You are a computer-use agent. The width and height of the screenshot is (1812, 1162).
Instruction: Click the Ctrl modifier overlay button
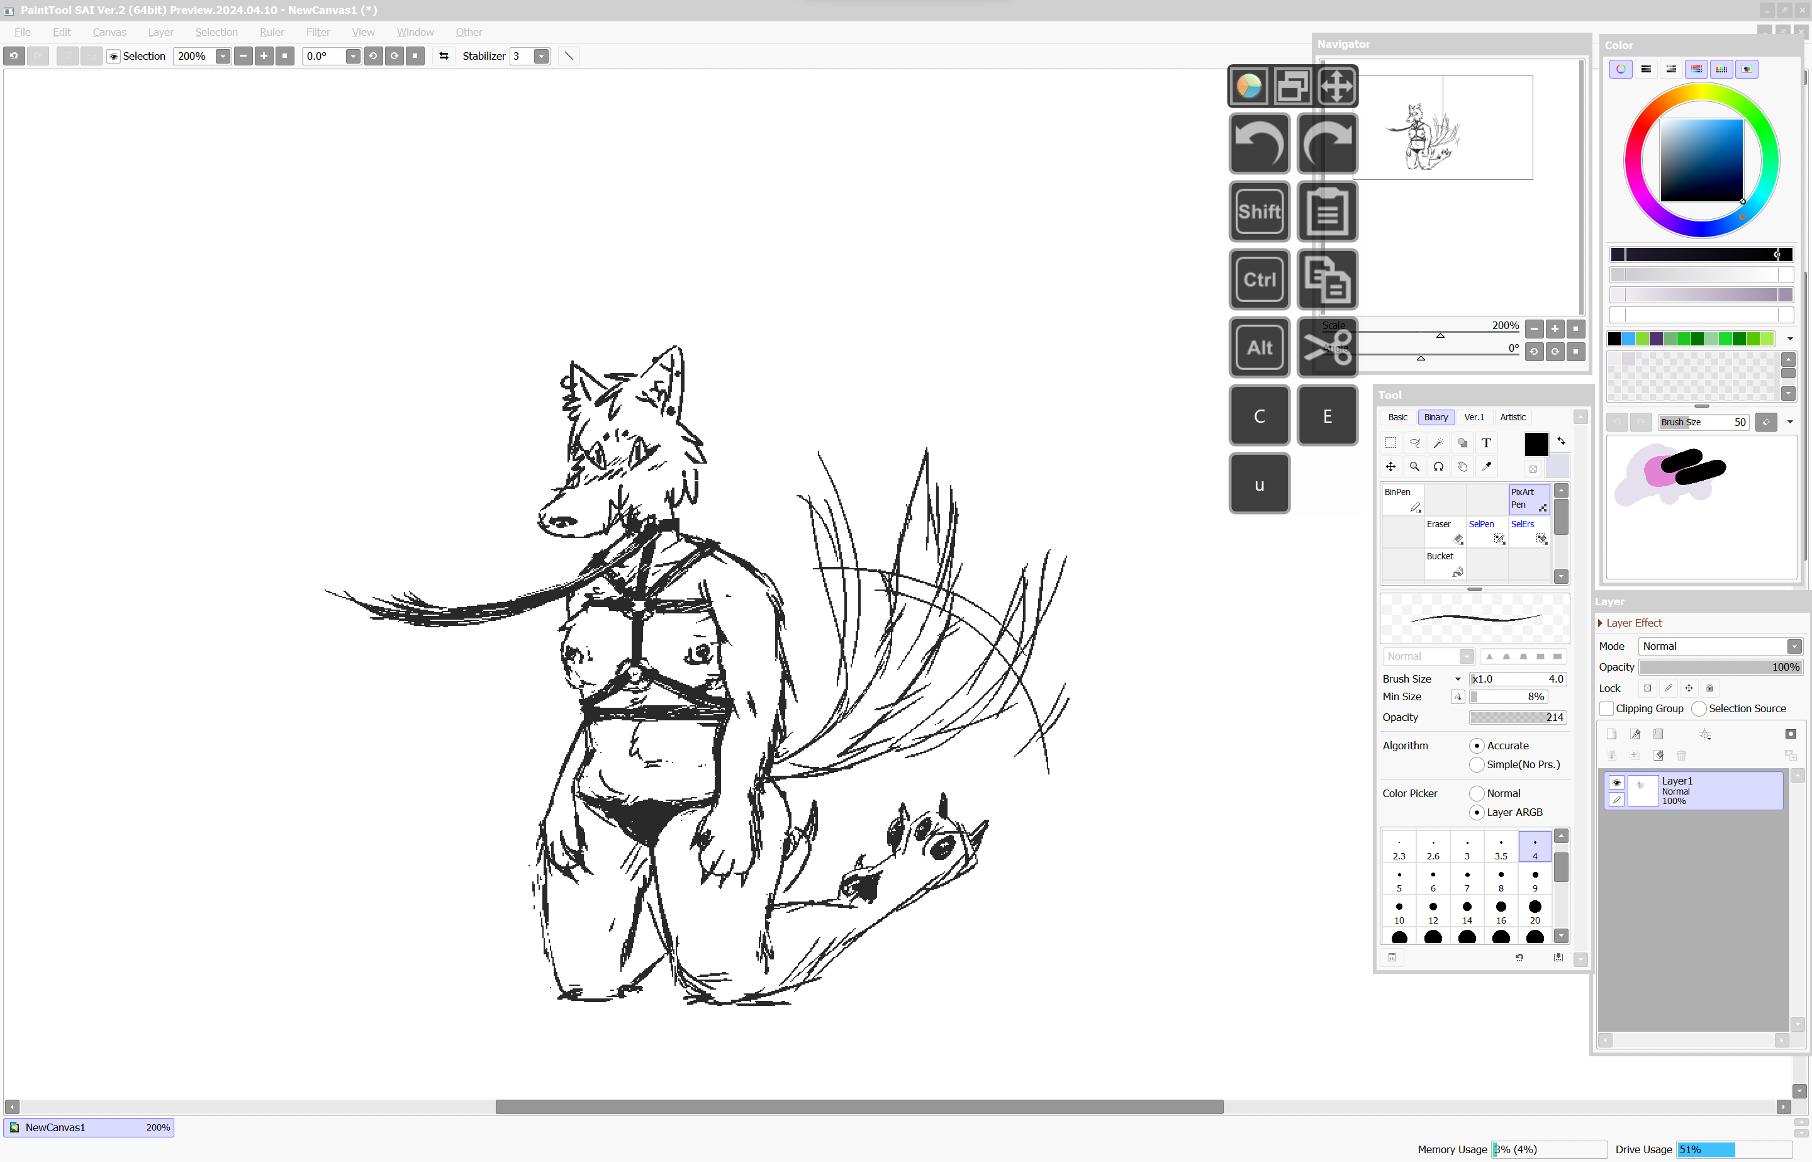(x=1259, y=280)
